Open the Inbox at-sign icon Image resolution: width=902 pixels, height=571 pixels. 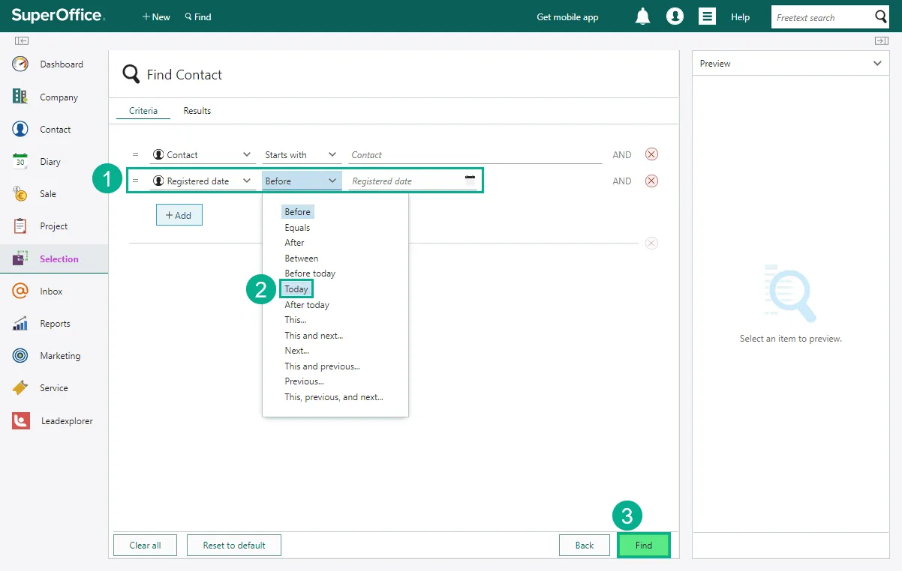click(20, 291)
